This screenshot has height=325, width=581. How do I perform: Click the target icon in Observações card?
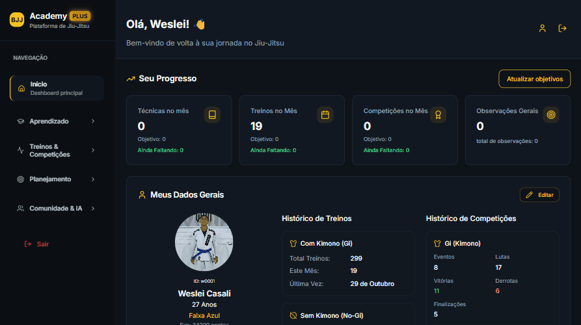click(551, 115)
